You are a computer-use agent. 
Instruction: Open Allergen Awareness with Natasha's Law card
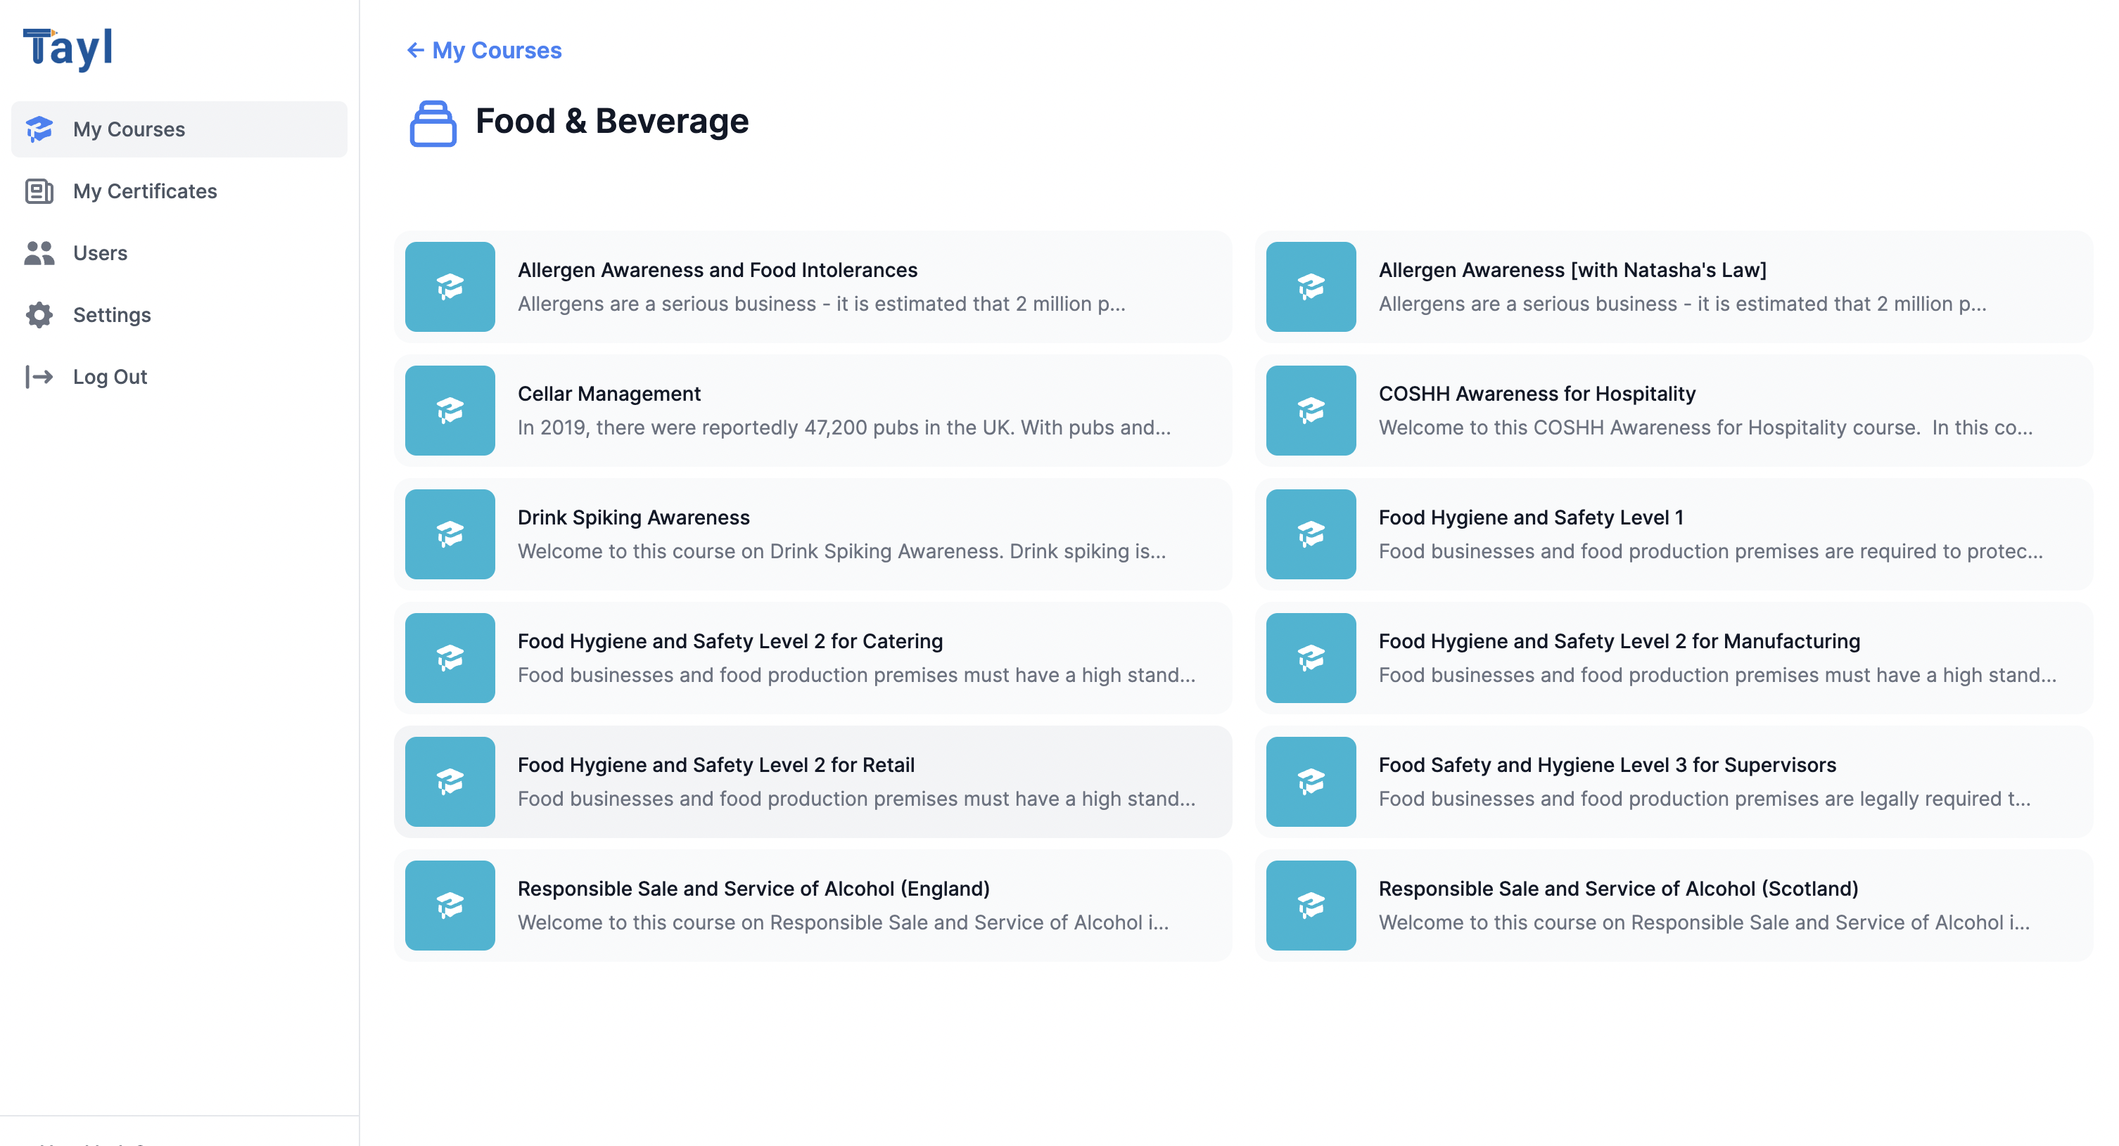click(x=1572, y=271)
